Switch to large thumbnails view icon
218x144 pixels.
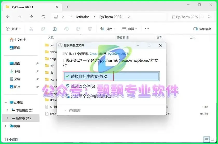[213, 140]
